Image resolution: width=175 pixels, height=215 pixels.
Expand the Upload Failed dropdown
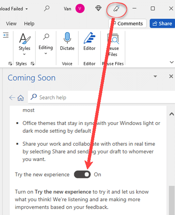[27, 9]
